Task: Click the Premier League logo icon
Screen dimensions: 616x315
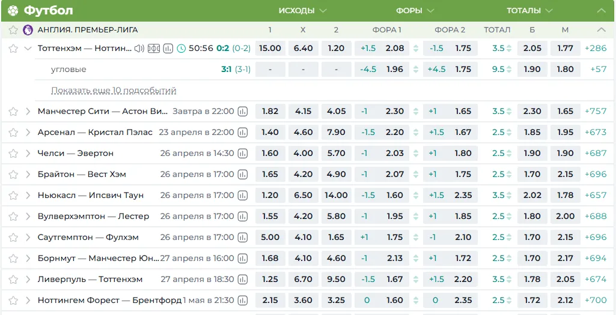Action: point(28,30)
